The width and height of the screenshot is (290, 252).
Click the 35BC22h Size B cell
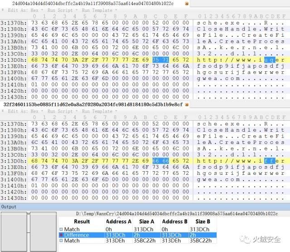[200, 241]
